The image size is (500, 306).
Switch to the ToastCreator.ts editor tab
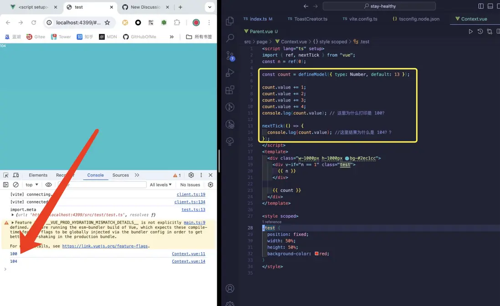point(308,19)
